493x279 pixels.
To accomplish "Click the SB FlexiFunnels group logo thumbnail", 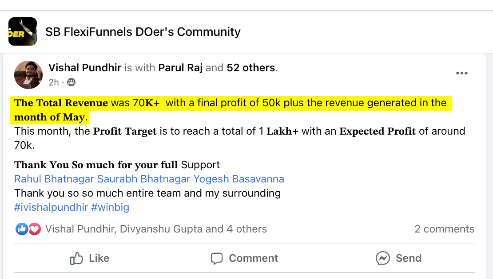I will coord(23,31).
